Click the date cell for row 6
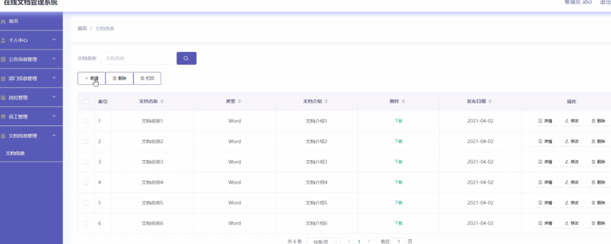 [x=480, y=223]
